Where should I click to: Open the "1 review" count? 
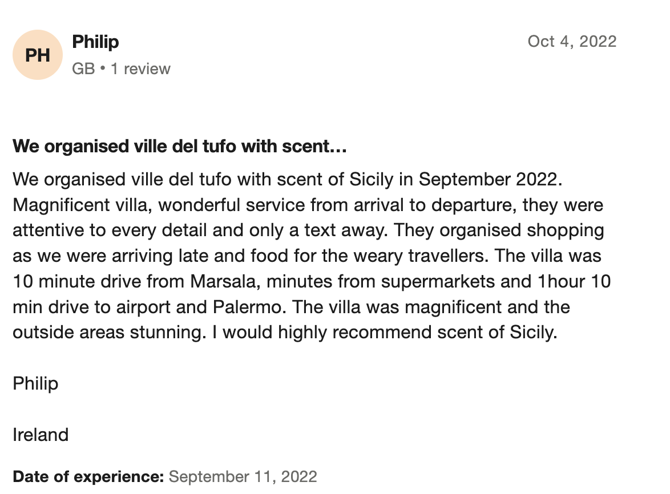140,69
